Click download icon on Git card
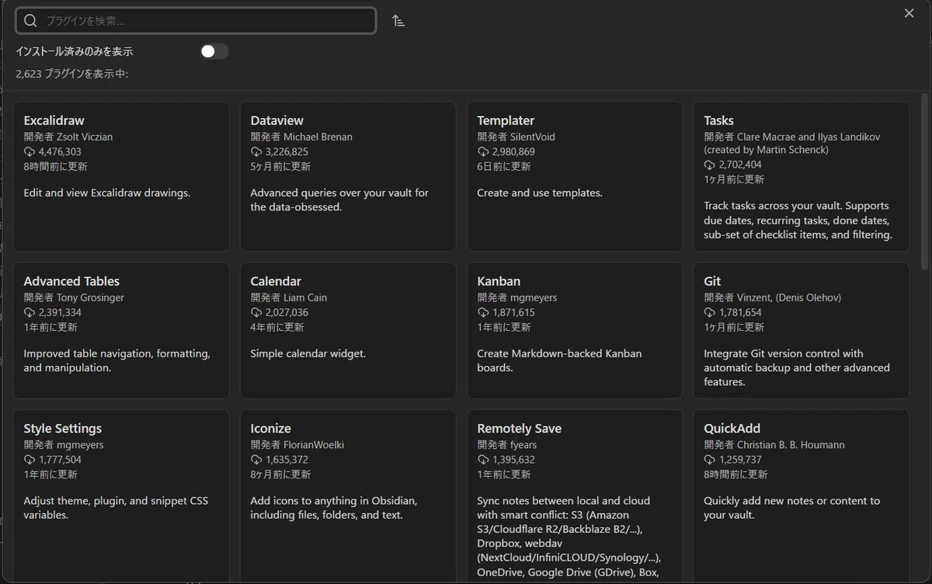 point(710,313)
